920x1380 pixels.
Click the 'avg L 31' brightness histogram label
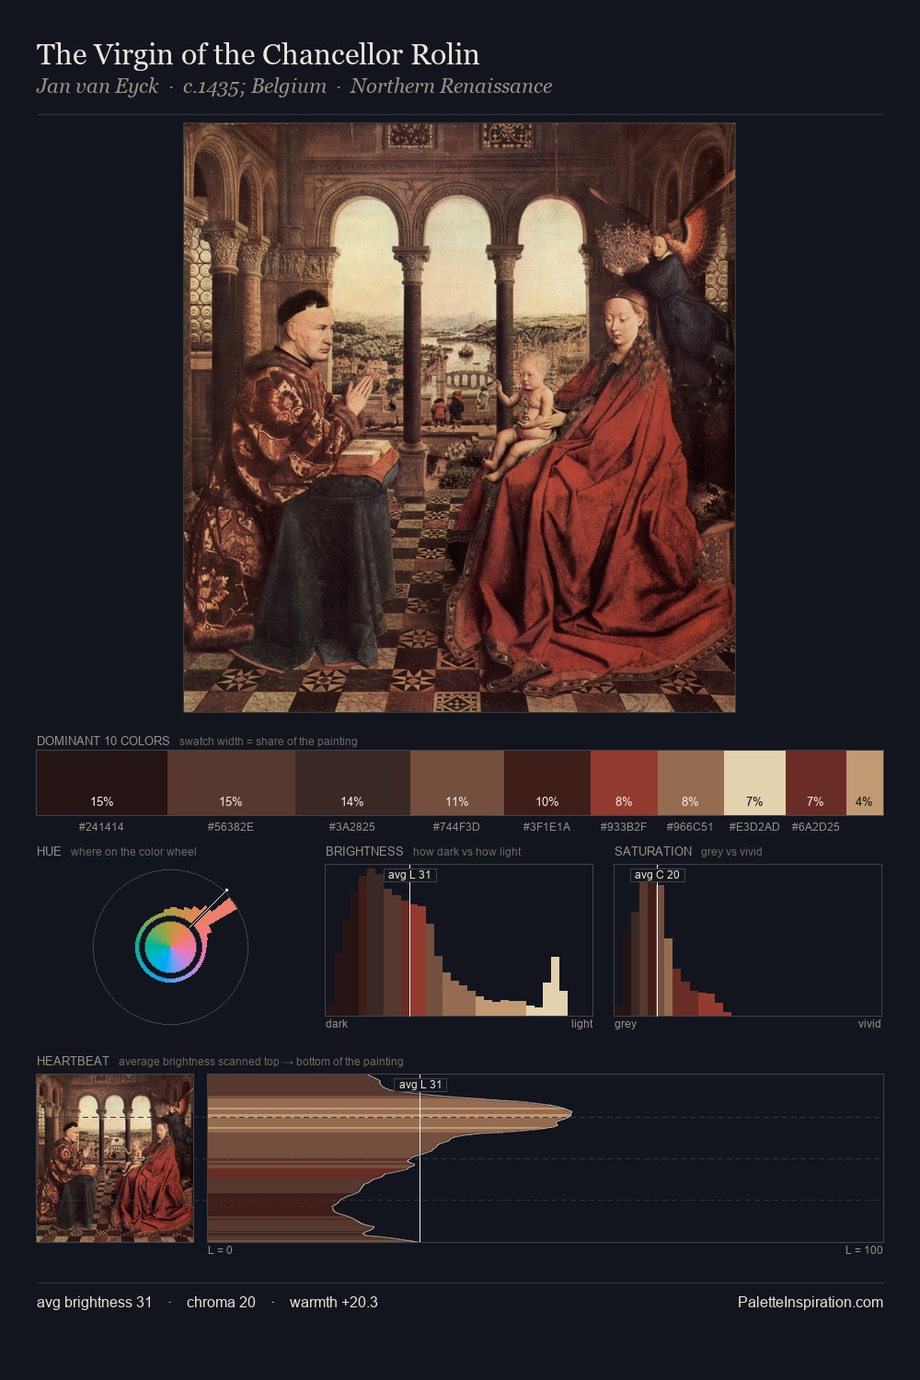[x=409, y=875]
